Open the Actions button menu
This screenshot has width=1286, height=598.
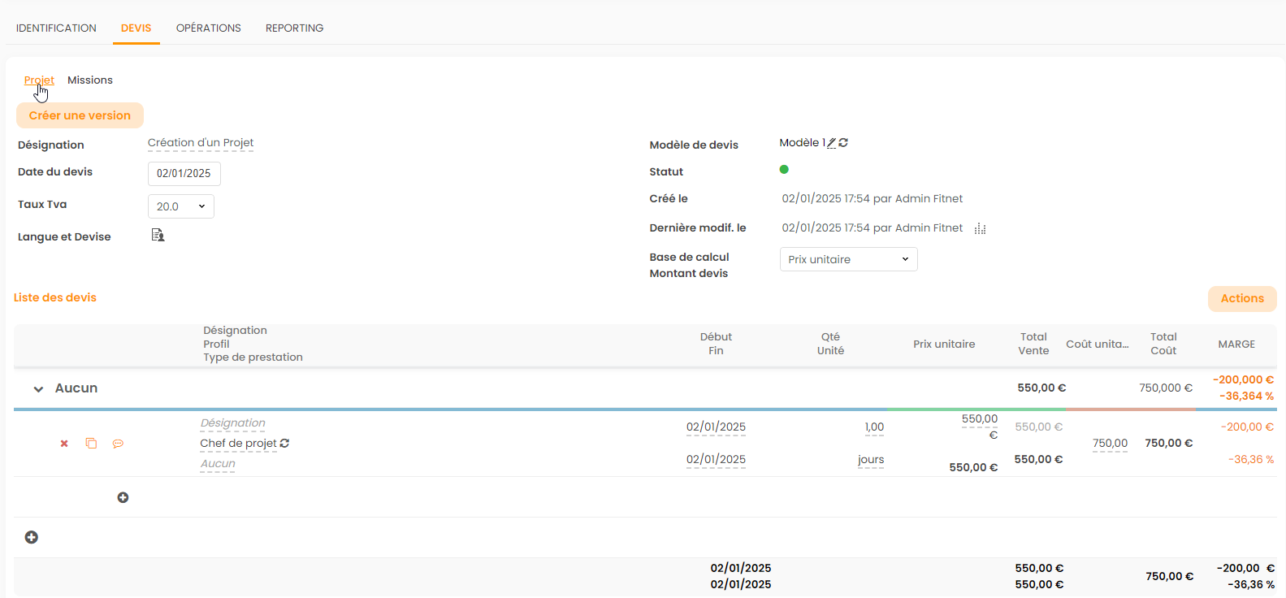[1241, 298]
